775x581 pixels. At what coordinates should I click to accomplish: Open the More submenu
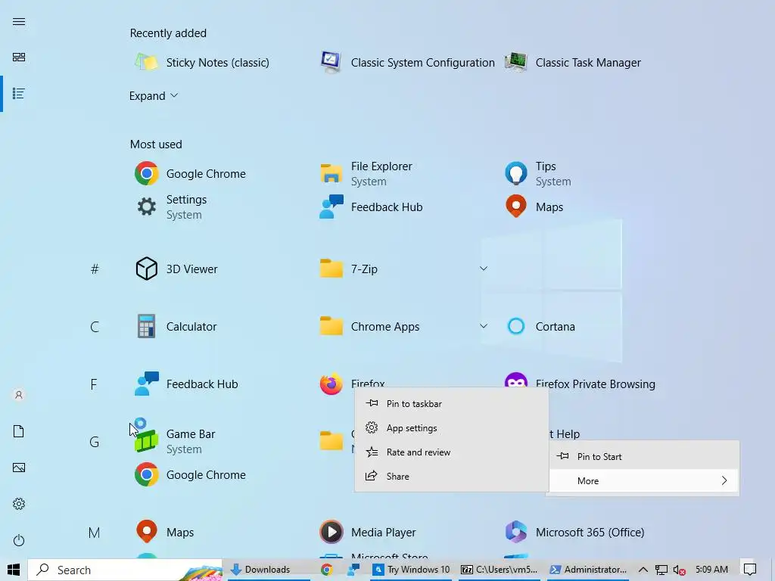644,480
